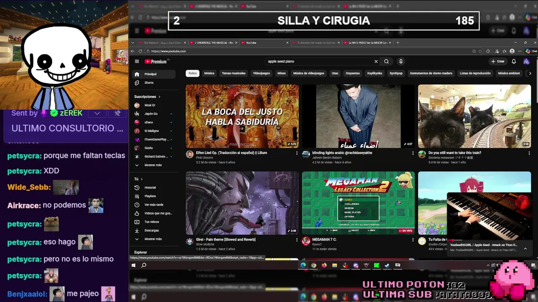This screenshot has width=538, height=302.
Task: Go back with the browser back arrow
Action: [x=133, y=51]
